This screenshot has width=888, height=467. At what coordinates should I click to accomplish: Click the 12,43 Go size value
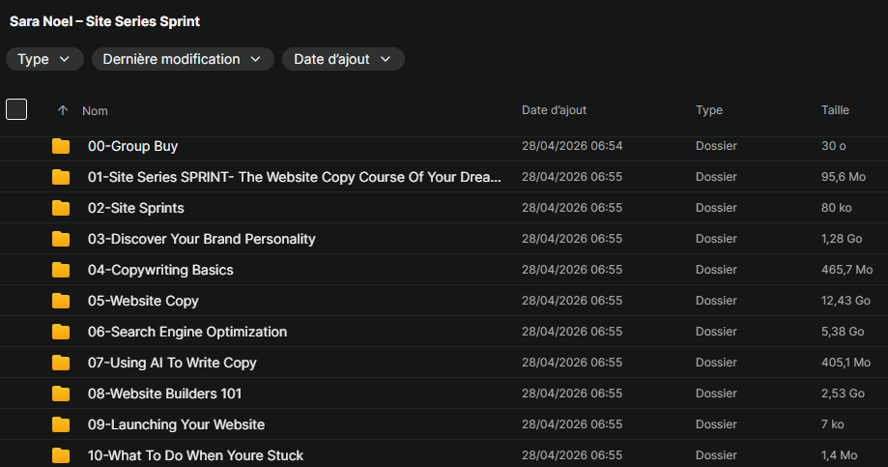845,301
